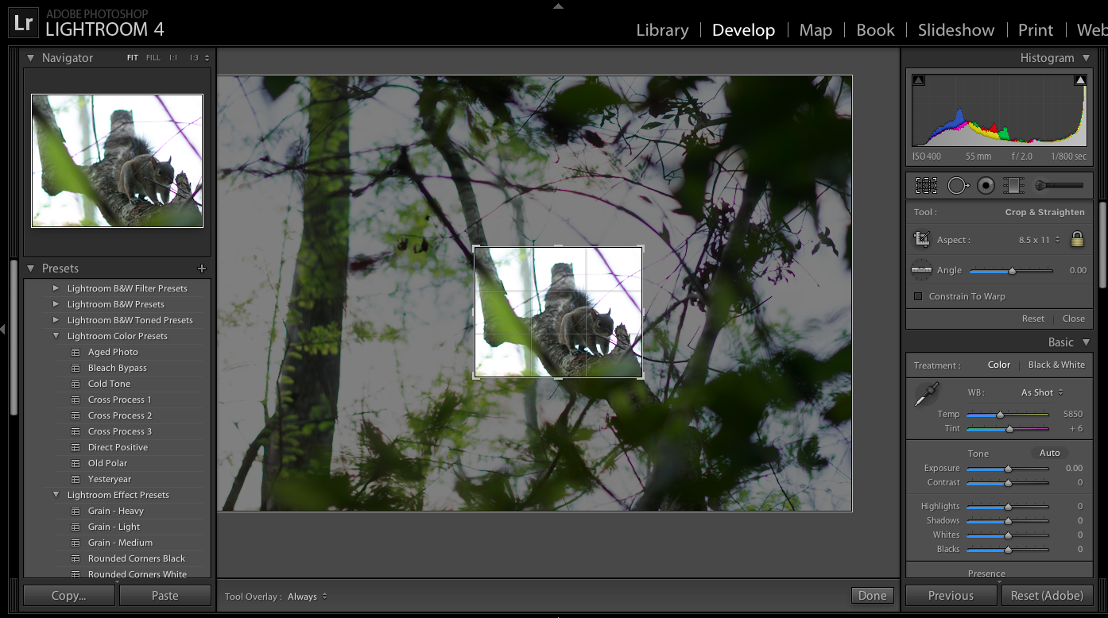Image resolution: width=1108 pixels, height=618 pixels.
Task: Toggle shadow clipping indicator in histogram
Action: 919,80
